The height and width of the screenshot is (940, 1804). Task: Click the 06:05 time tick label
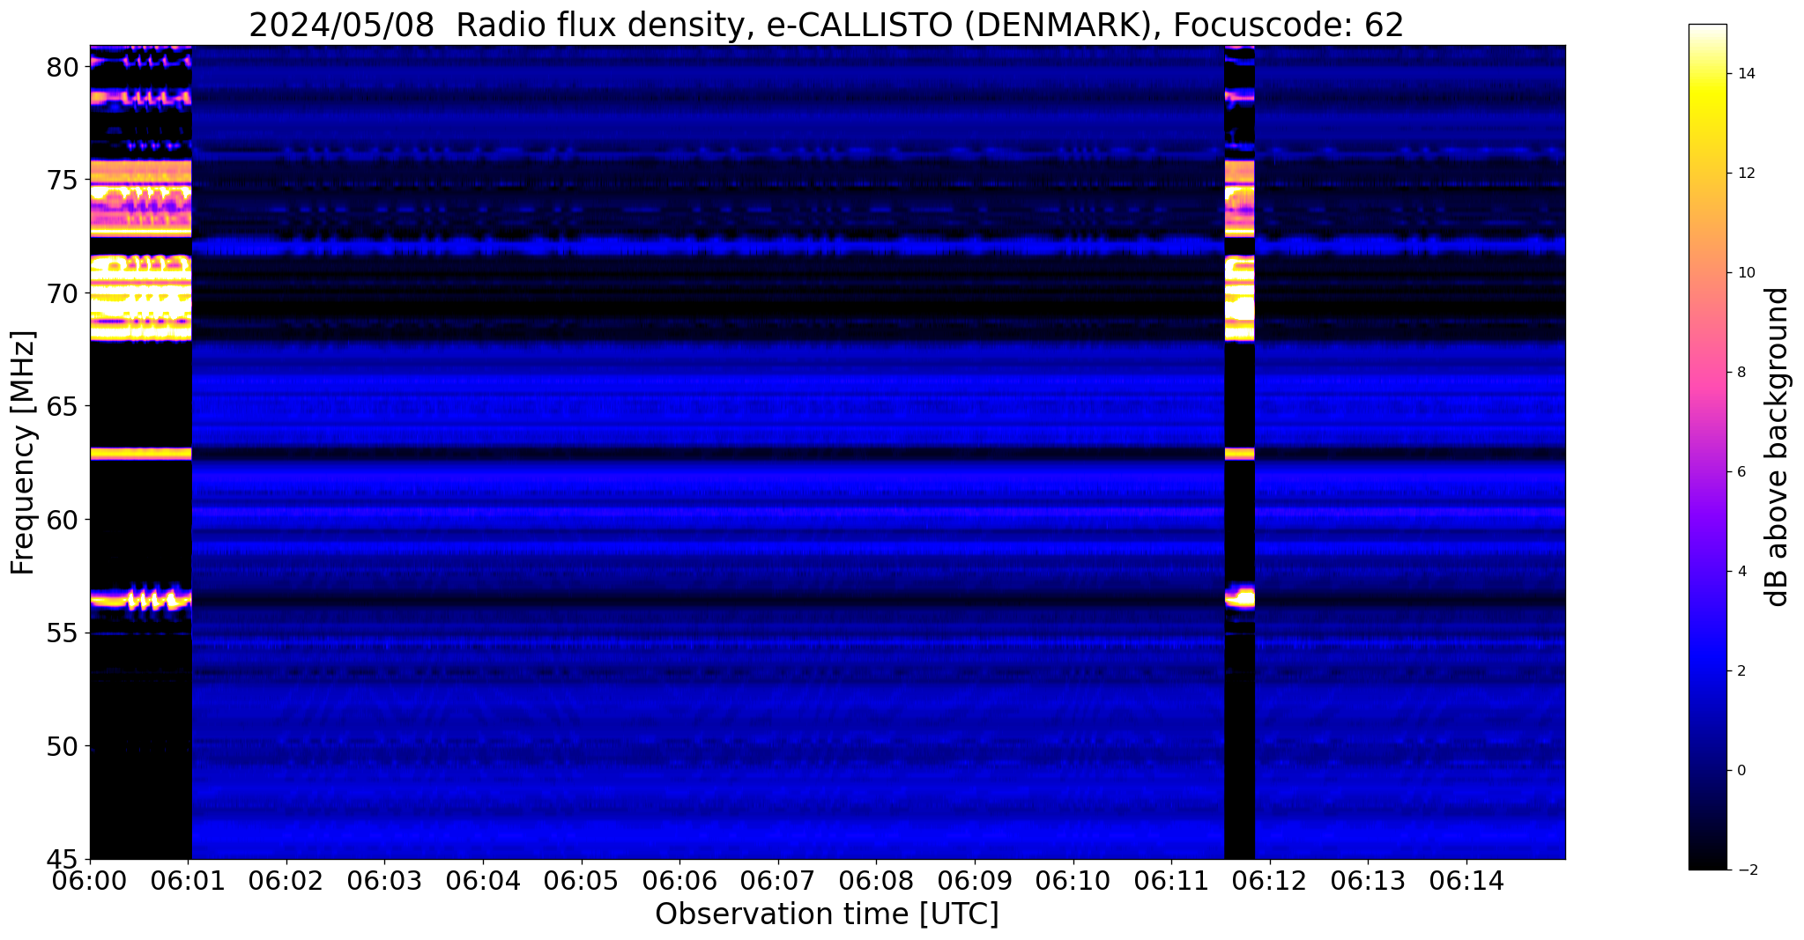pos(582,882)
